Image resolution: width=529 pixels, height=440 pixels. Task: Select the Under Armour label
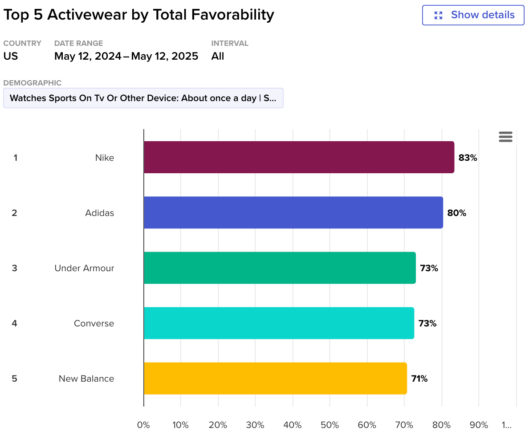84,268
